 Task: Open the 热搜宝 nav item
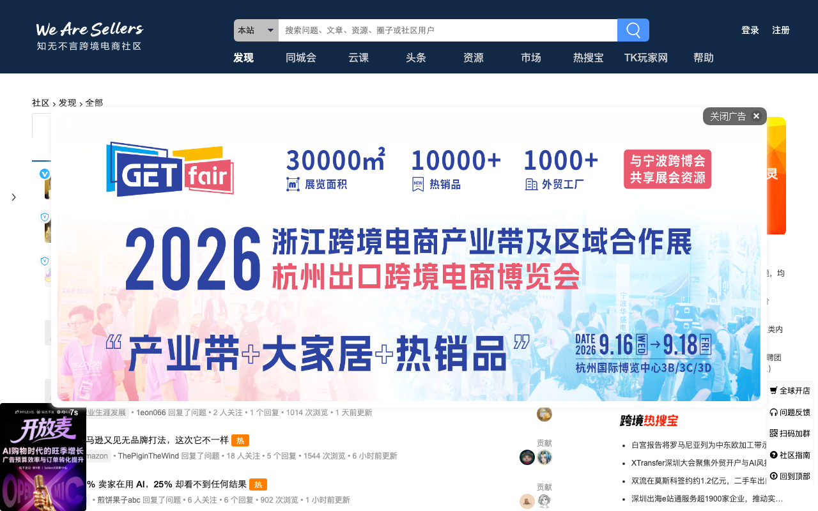[589, 57]
